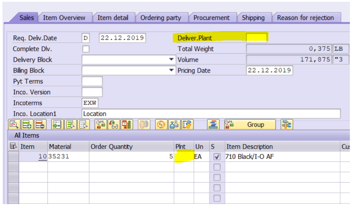The image size is (353, 205).
Task: Open the table layout settings icon beside the Item header
Action: click(13, 146)
